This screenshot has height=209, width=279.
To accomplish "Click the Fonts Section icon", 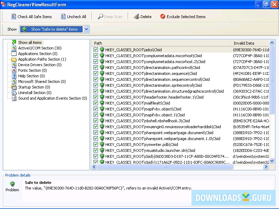I will point(14,70).
